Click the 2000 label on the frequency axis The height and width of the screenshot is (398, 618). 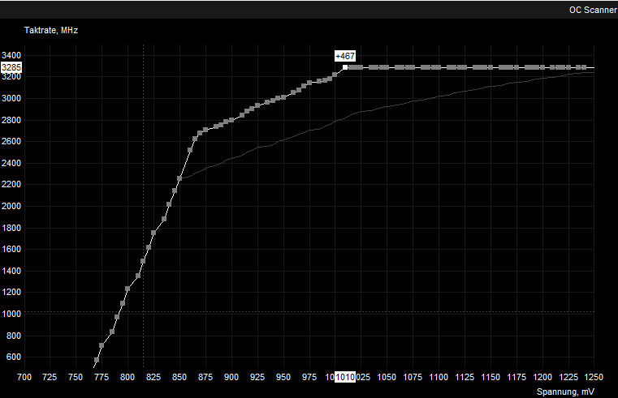[x=11, y=206]
